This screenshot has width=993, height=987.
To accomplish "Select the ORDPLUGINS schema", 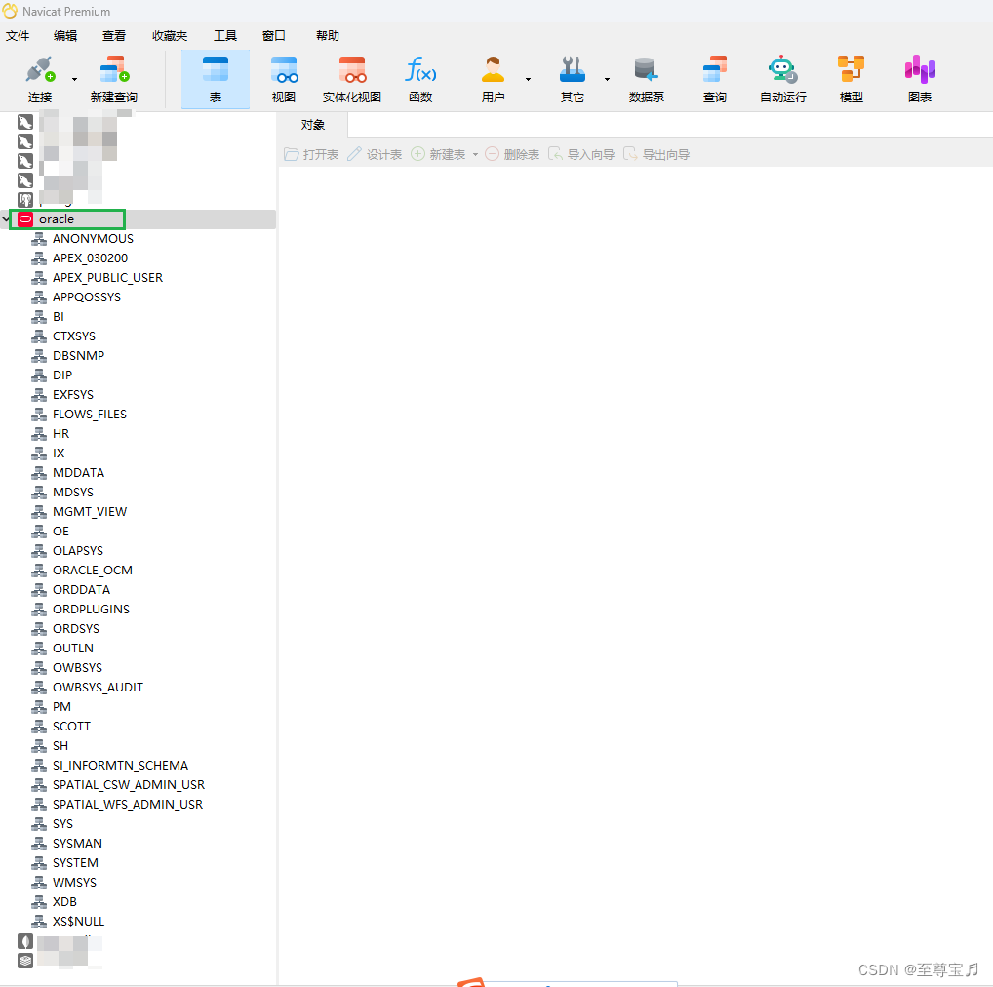I will tap(91, 609).
